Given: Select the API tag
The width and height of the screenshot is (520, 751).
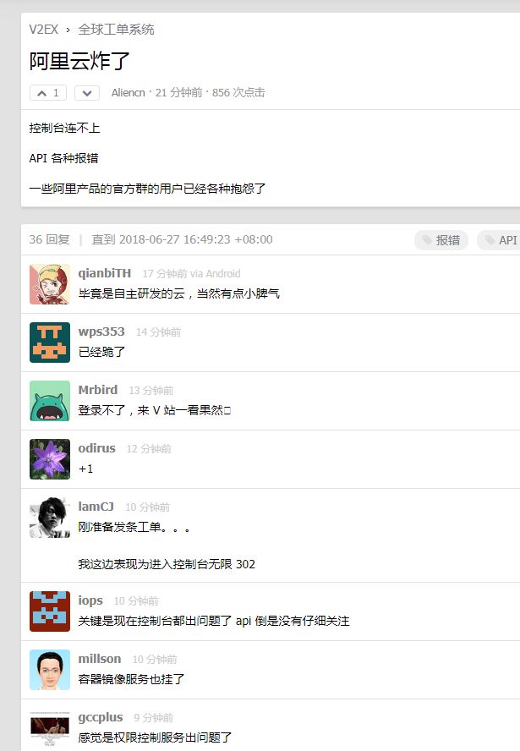Looking at the screenshot, I should point(500,240).
